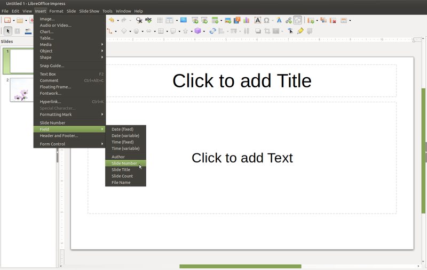The width and height of the screenshot is (427, 270).
Task: Click the Flowchart shapes icon
Action: [x=161, y=31]
